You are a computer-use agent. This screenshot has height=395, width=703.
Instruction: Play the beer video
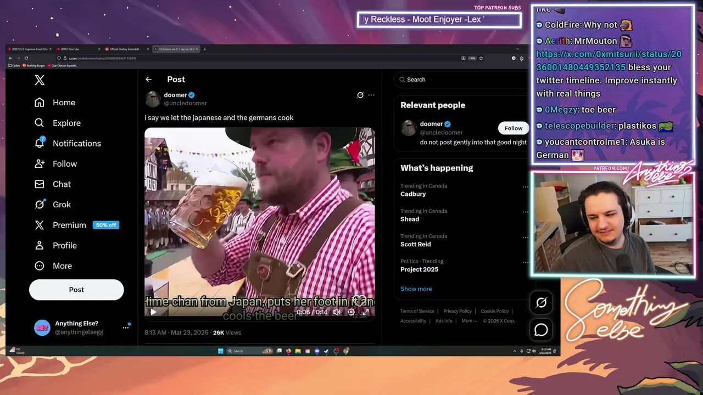[x=153, y=312]
